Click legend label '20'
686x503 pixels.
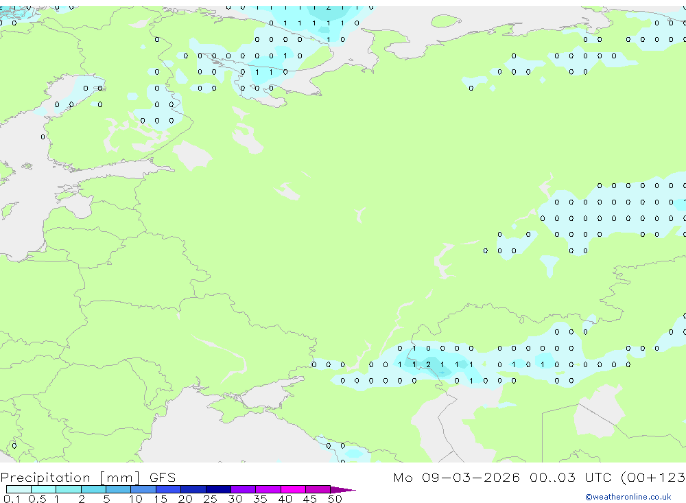point(185,499)
